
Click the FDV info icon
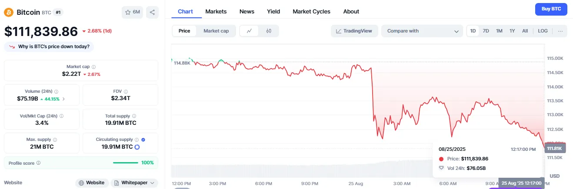[126, 91]
